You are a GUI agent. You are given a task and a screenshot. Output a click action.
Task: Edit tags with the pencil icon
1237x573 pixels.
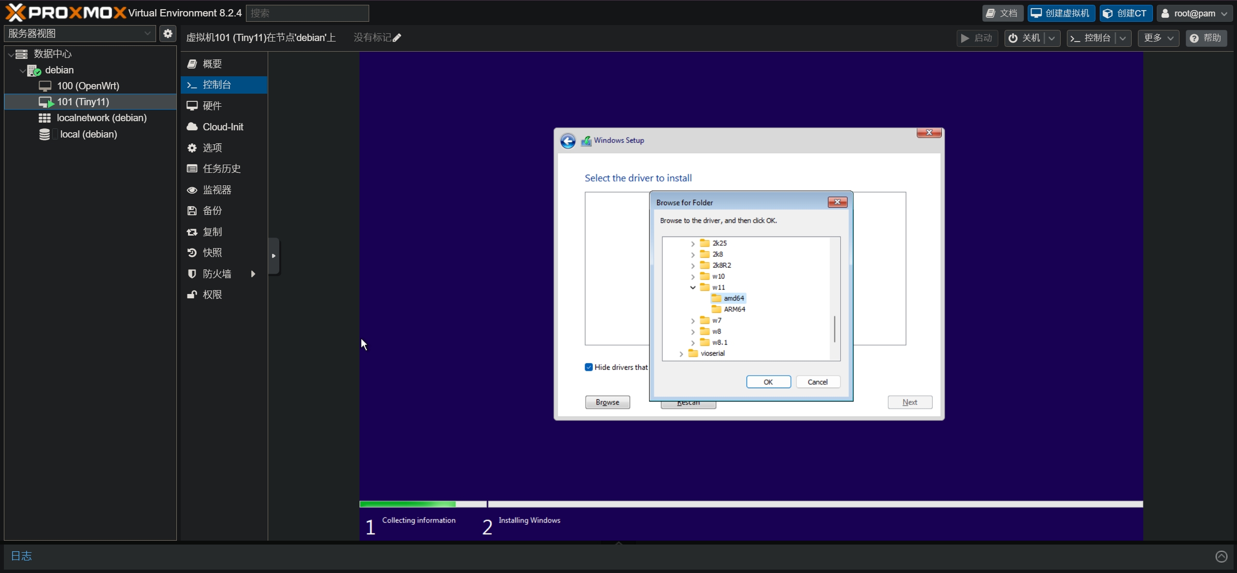(x=397, y=38)
